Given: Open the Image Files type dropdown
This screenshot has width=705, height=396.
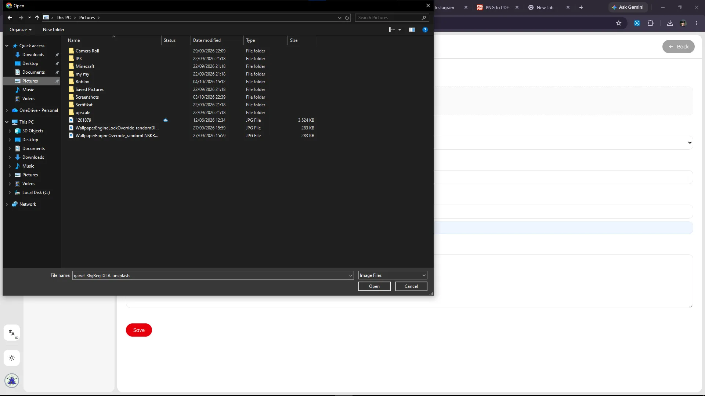Looking at the screenshot, I should (393, 275).
